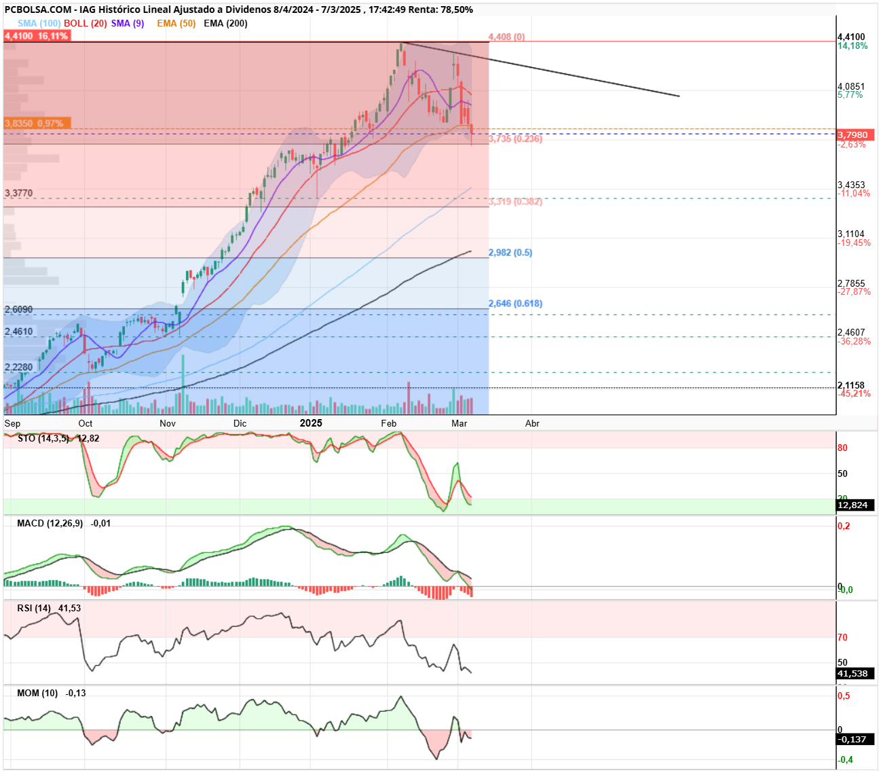Viewport: 881px width, 773px height.
Task: Click the MOM (10) indicator title
Action: point(37,694)
